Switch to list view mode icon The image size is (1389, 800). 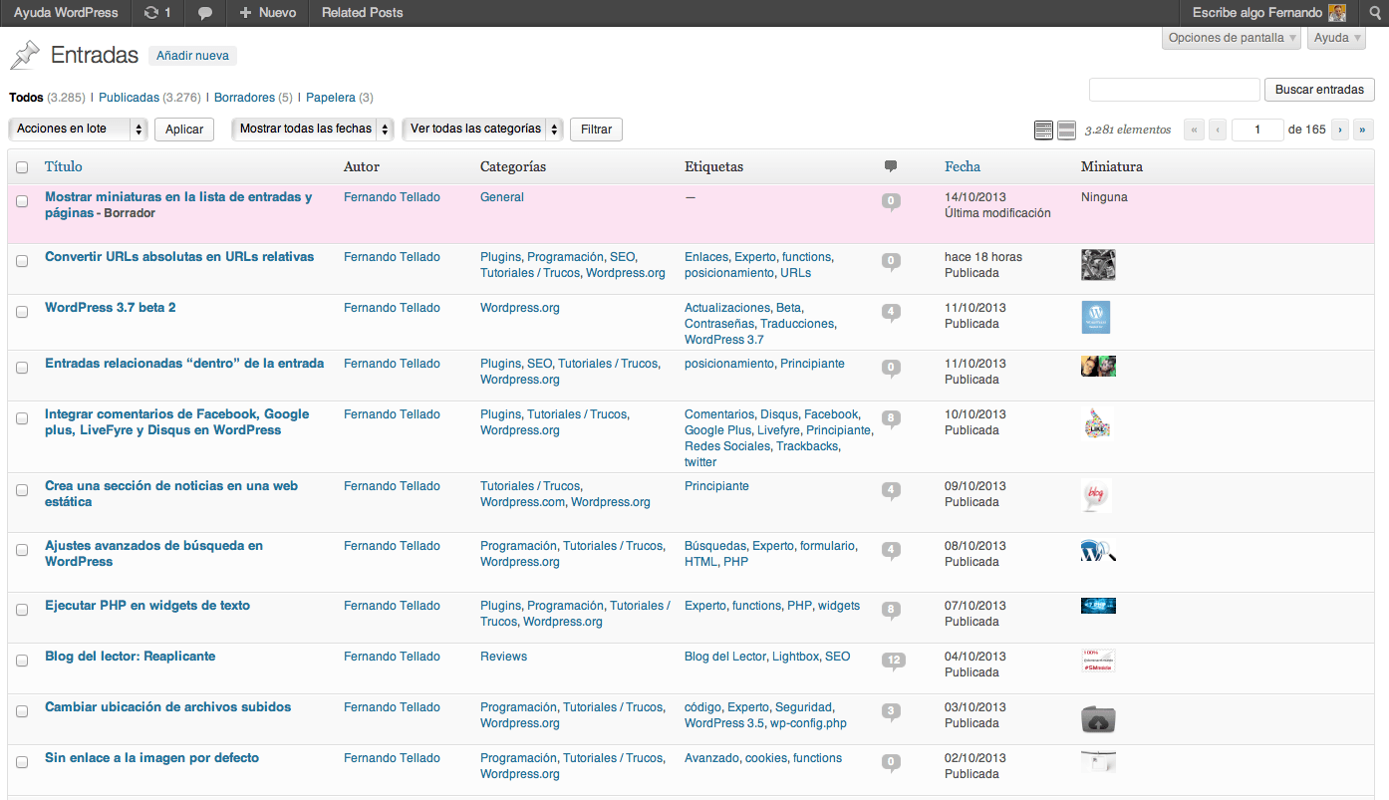pyautogui.click(x=1043, y=130)
